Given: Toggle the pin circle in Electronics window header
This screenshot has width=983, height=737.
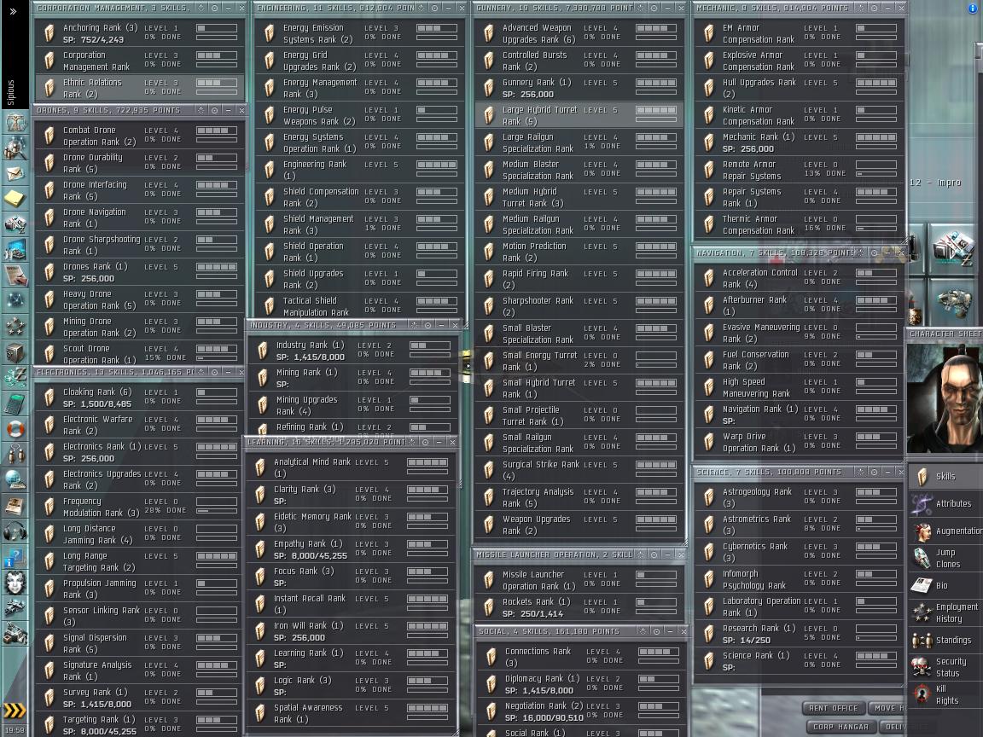Looking at the screenshot, I should (x=214, y=372).
